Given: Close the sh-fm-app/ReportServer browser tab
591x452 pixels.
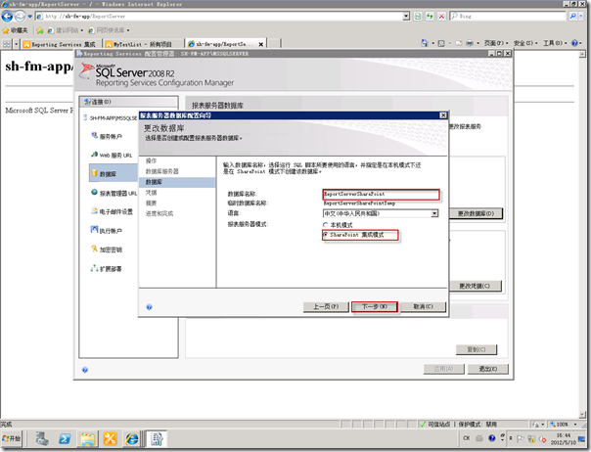Looking at the screenshot, I should pyautogui.click(x=261, y=44).
